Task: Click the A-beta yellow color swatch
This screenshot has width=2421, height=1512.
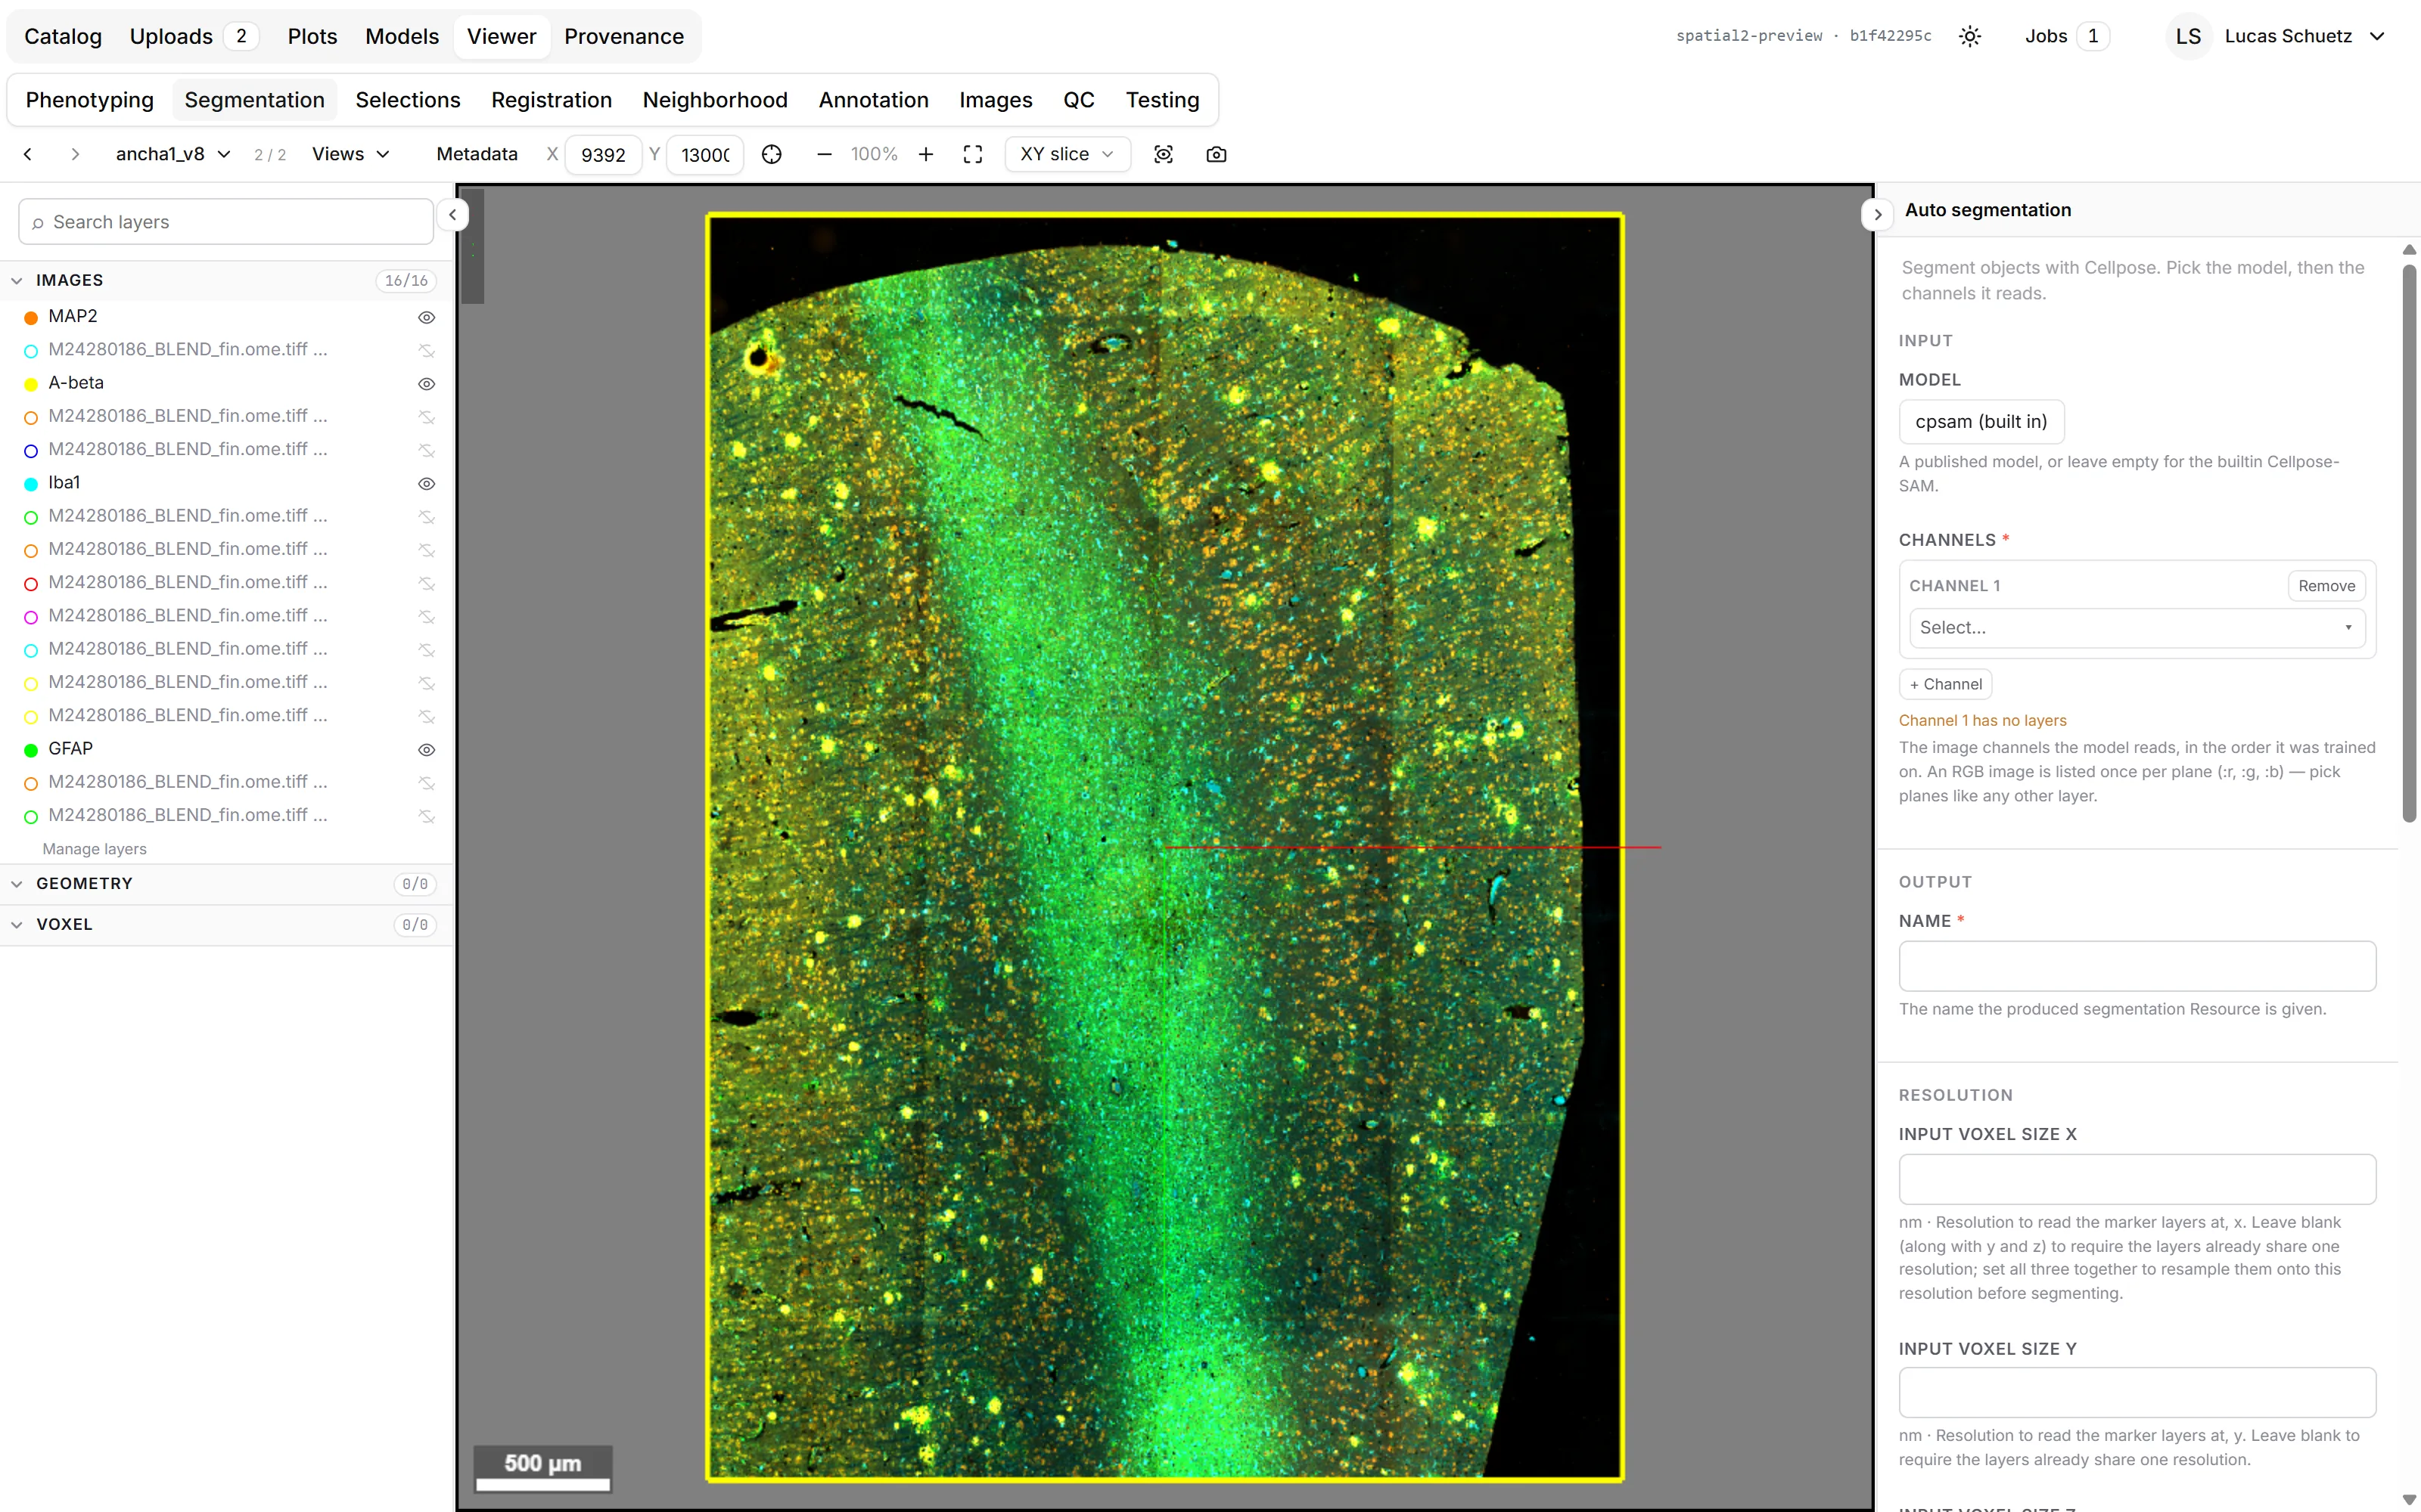Action: 31,384
